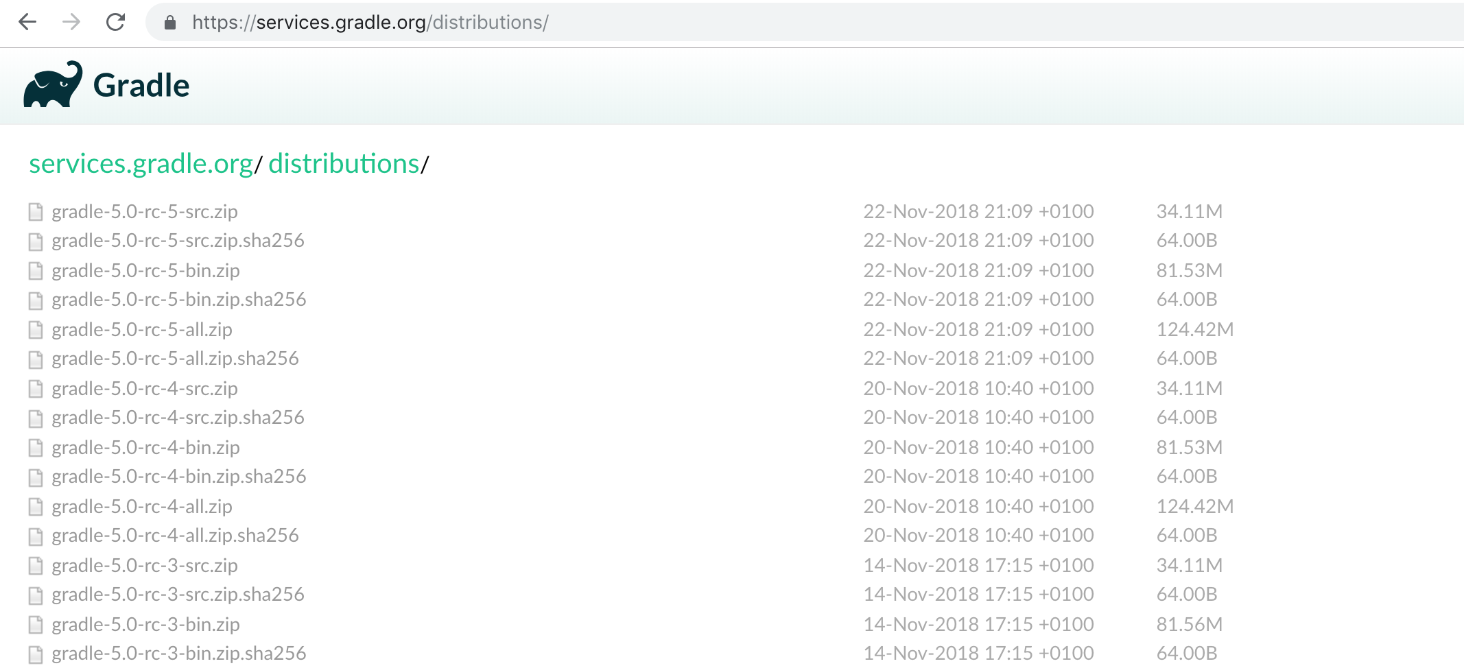Click file icon beside gradle-5.0-rc-5-all.zip.sha256
This screenshot has height=668, width=1464.
[x=36, y=359]
